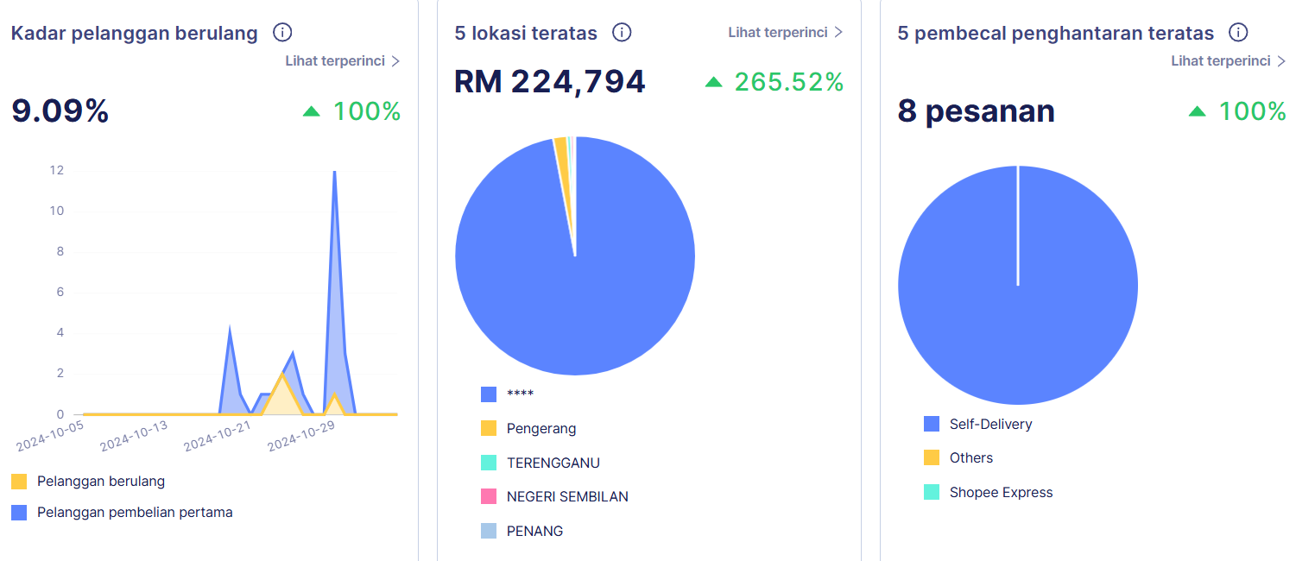Click the Self-Delivery pie chart
1296x561 pixels.
coord(1018,311)
